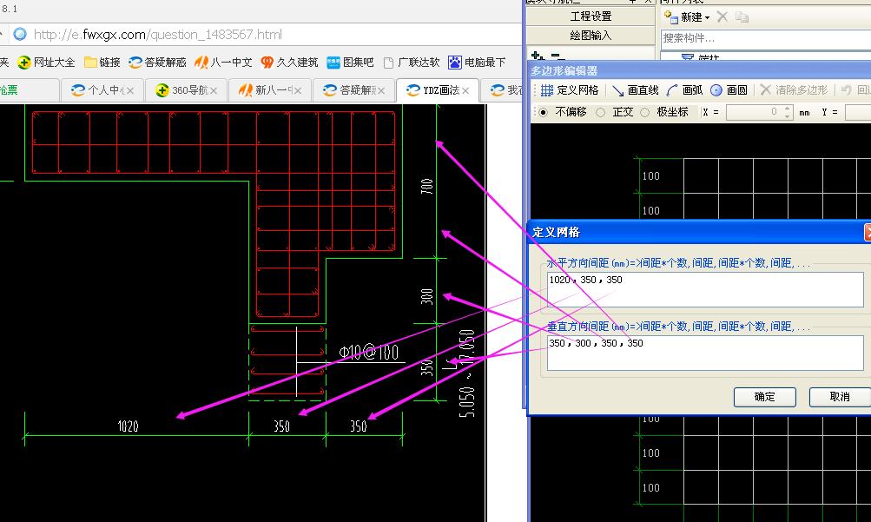Viewport: 871px width, 522px height.
Task: Open the 图集吧 bookmark
Action: pos(350,63)
